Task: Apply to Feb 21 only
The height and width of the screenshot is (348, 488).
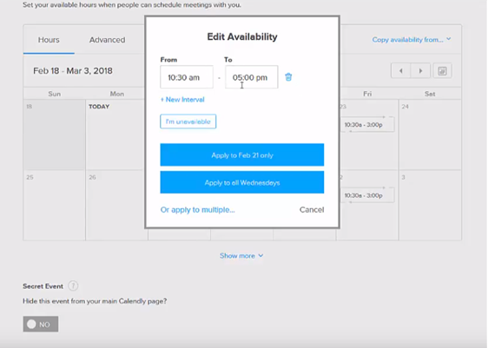Action: click(242, 154)
